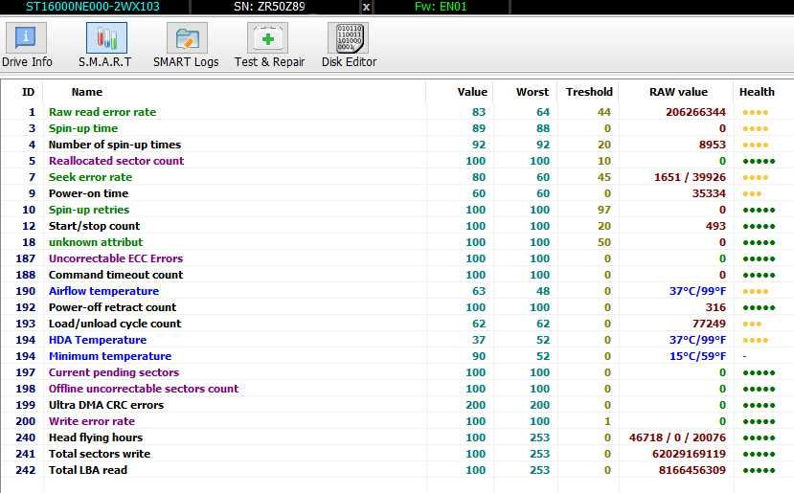Viewport: 794px width, 493px height.
Task: Click RAW value 8166456309
Action: pyautogui.click(x=692, y=470)
